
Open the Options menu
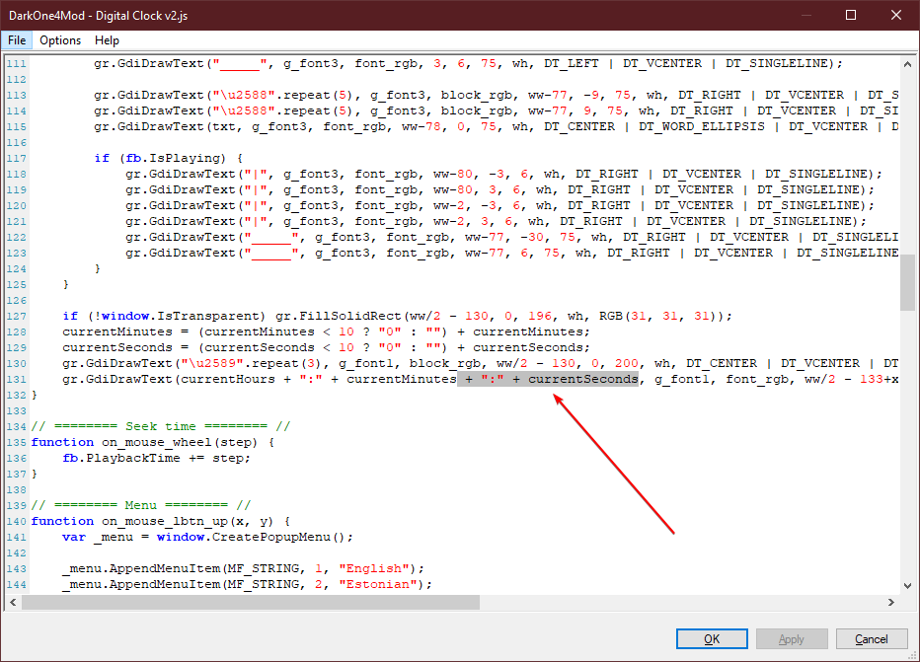(x=60, y=40)
